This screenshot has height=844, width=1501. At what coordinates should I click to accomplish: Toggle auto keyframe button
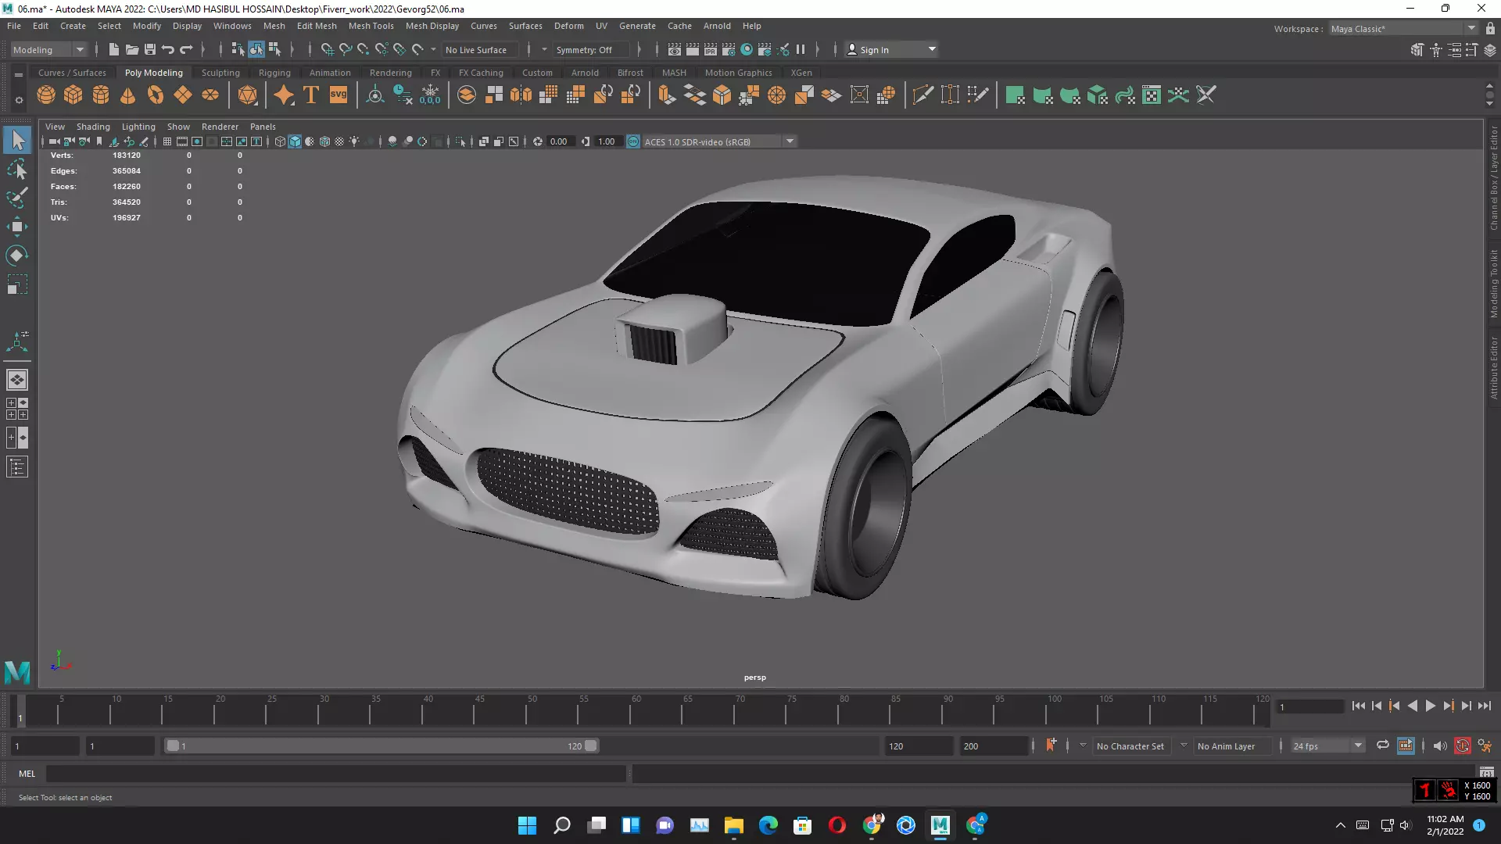click(x=1463, y=746)
